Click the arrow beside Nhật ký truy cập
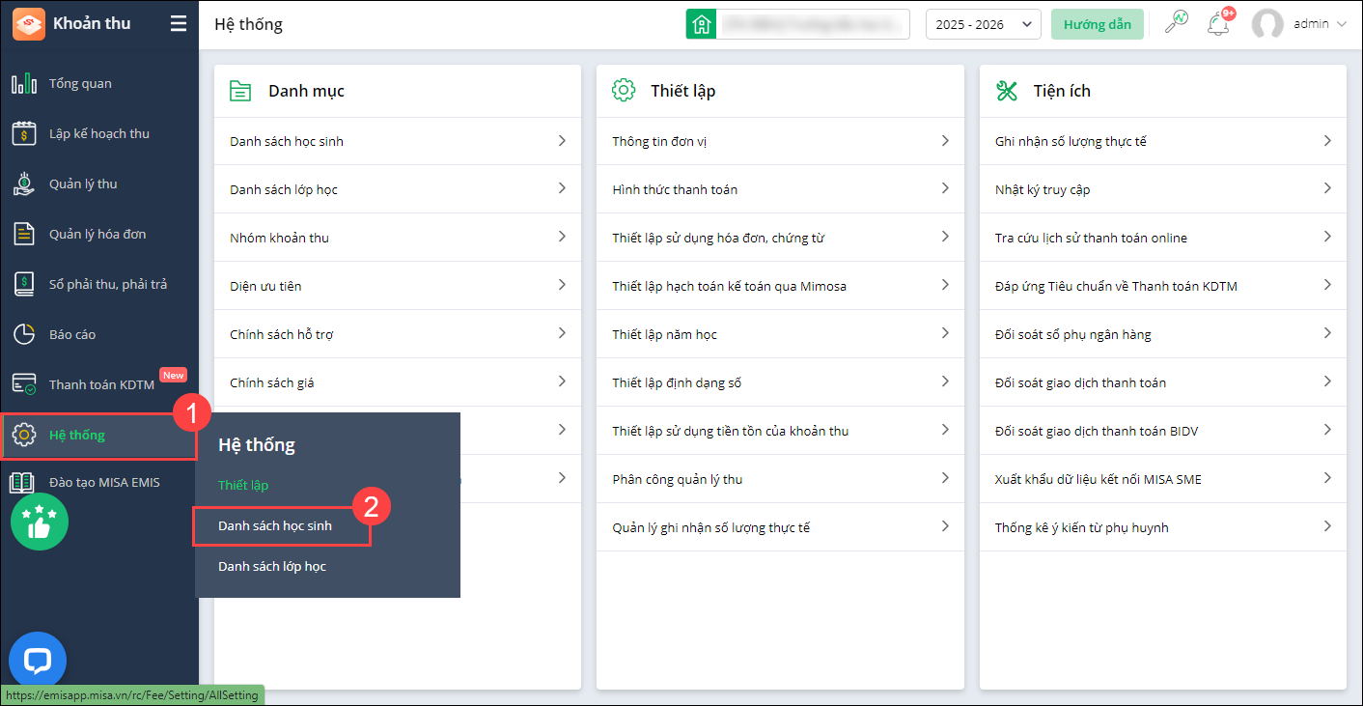This screenshot has width=1363, height=706. pyautogui.click(x=1327, y=189)
